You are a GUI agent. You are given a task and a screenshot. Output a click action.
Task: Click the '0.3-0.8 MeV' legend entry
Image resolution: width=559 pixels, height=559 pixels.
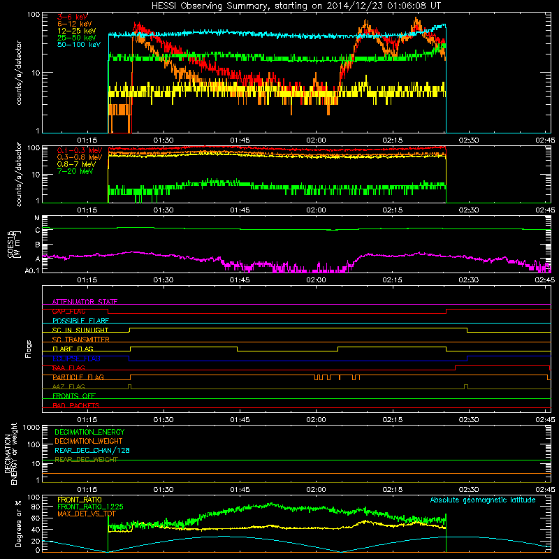(x=80, y=157)
